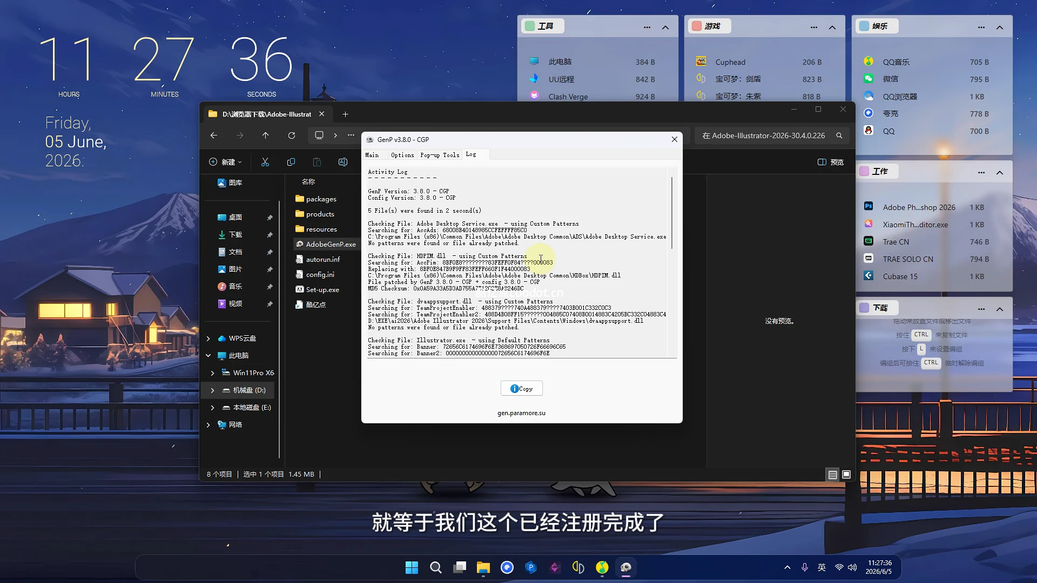
Task: Open the gen.paramore.su link
Action: [x=521, y=413]
